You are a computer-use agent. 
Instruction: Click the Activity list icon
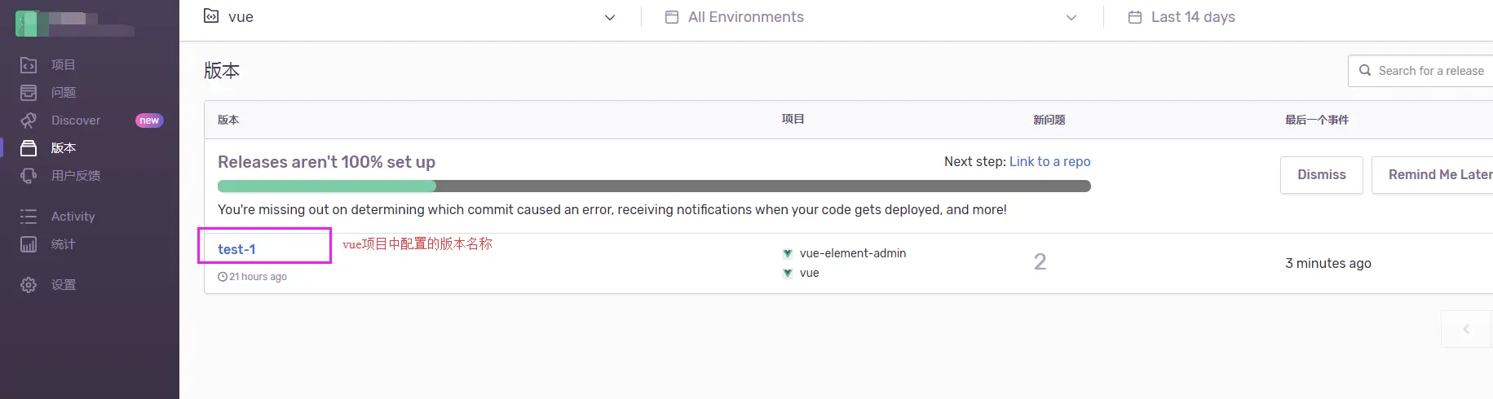29,217
